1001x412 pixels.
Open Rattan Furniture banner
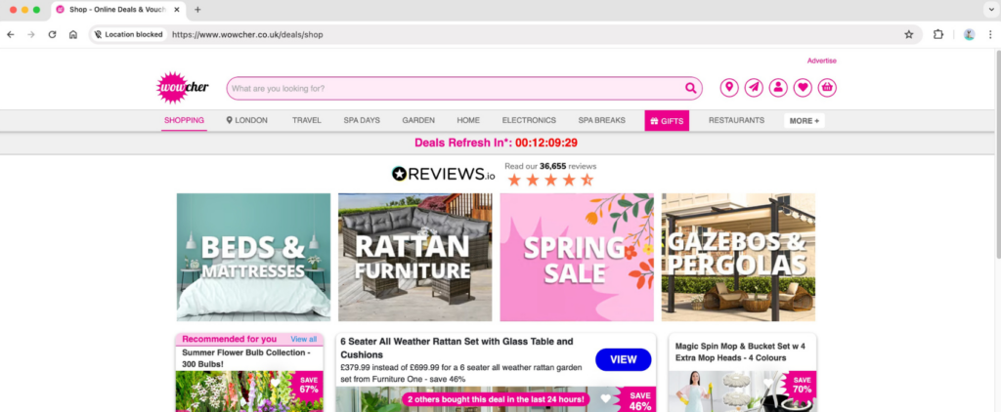(x=414, y=257)
